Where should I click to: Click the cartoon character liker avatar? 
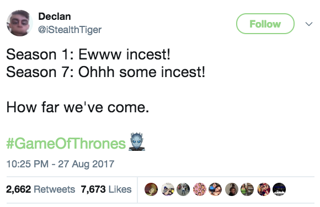tap(151, 189)
